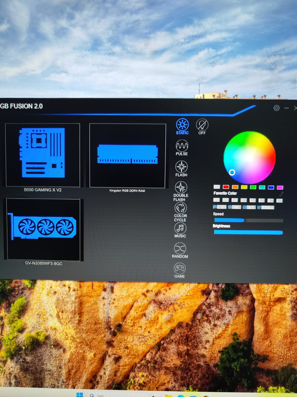
Task: Select the B550 GAMING X V2 motherboard
Action: (x=43, y=155)
